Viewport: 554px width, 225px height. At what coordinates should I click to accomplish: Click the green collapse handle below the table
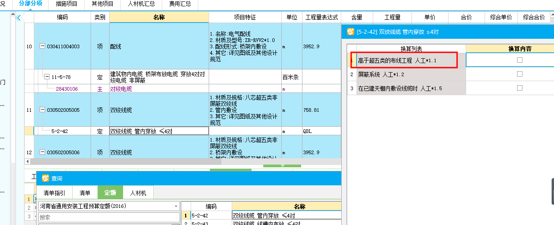click(x=282, y=165)
